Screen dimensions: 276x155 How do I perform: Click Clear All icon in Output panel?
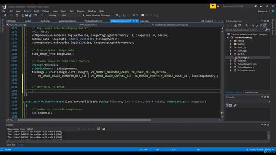point(98,129)
